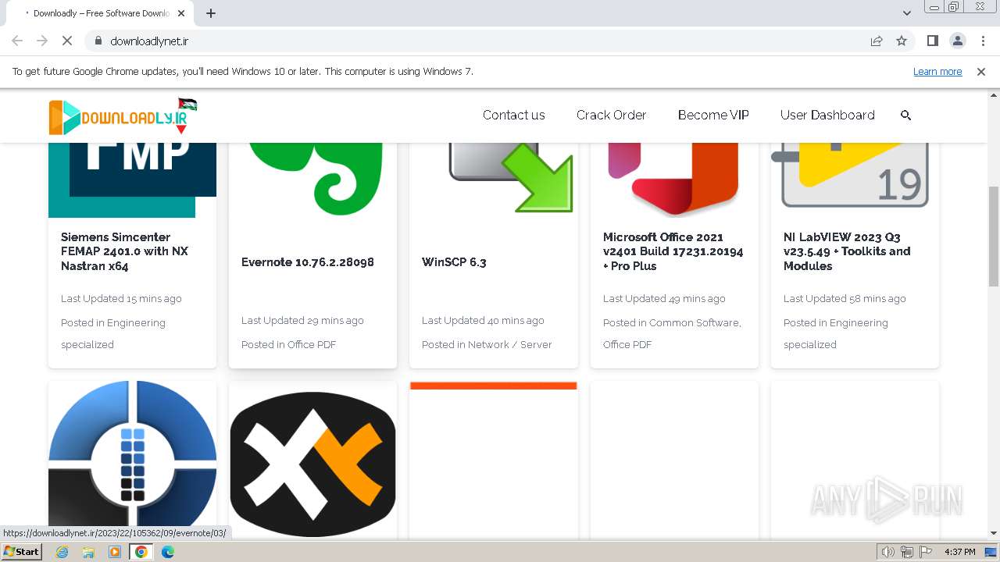Open Chrome three-dot menu

(x=983, y=41)
